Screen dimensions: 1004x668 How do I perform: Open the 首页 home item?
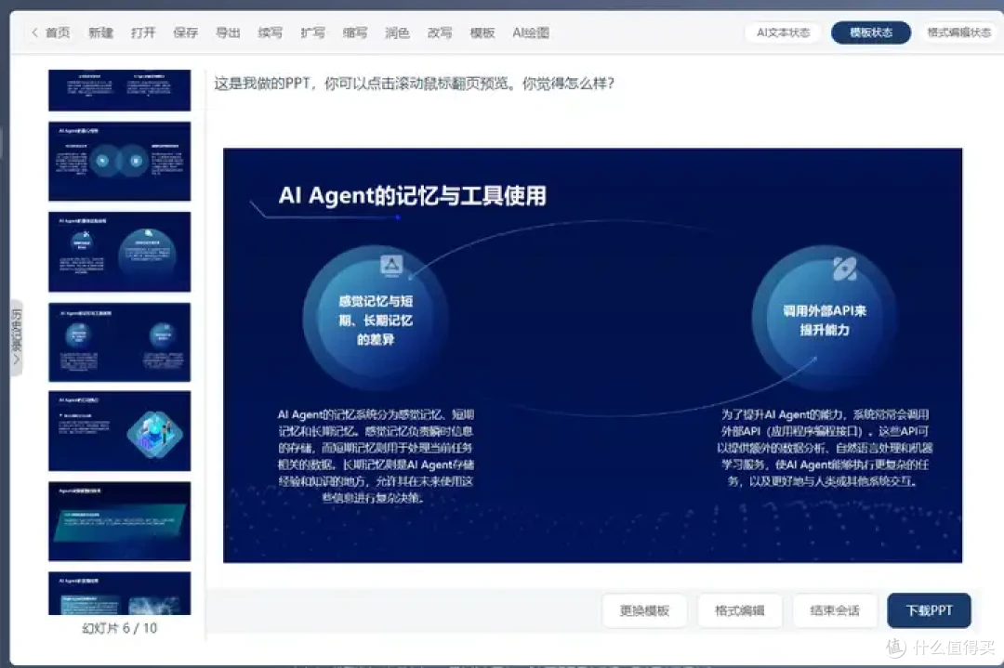tap(58, 33)
